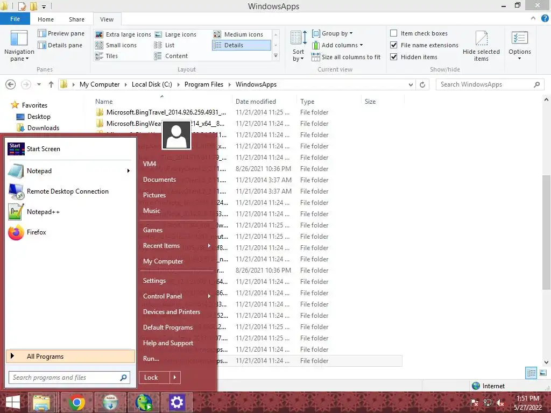Open Devices and Printers
Viewport: 551px width, 413px height.
(x=172, y=312)
